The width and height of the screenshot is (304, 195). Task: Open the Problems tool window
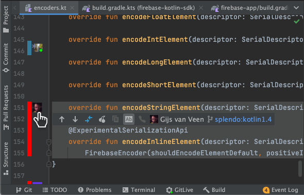click(x=95, y=190)
